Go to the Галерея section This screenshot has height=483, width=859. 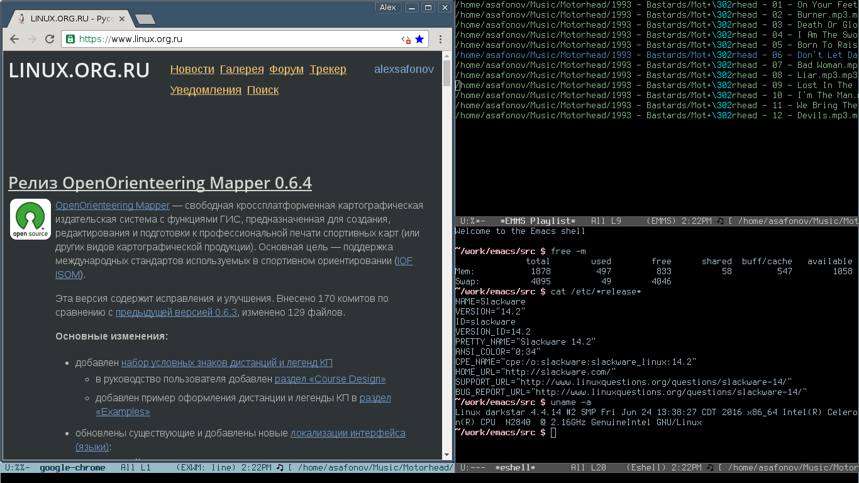241,69
